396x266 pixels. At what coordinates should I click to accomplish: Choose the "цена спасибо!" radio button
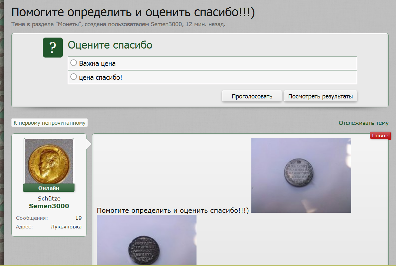pyautogui.click(x=74, y=77)
